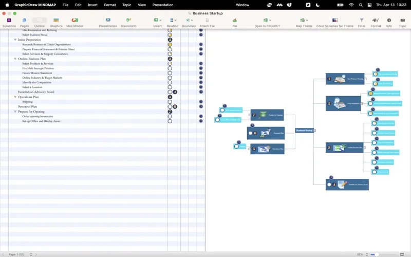This screenshot has height=257, width=411.
Task: Select Operations Plan topic 5 on map
Action: point(267,149)
